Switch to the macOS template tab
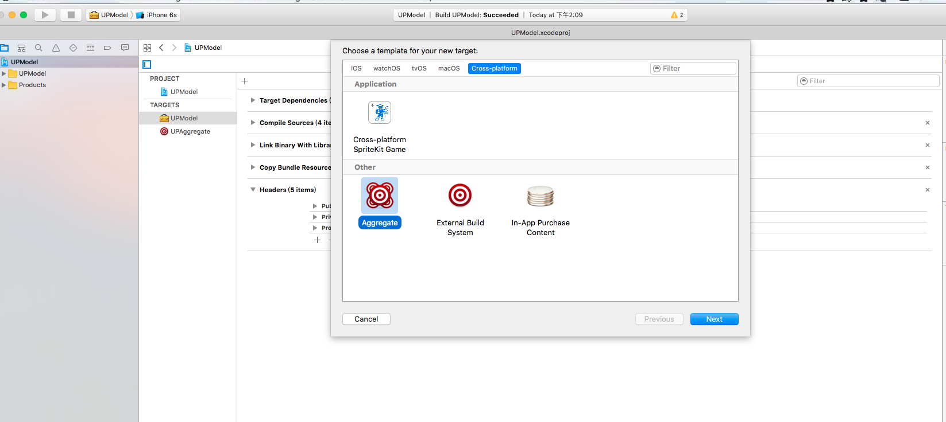The height and width of the screenshot is (422, 946). coord(449,68)
